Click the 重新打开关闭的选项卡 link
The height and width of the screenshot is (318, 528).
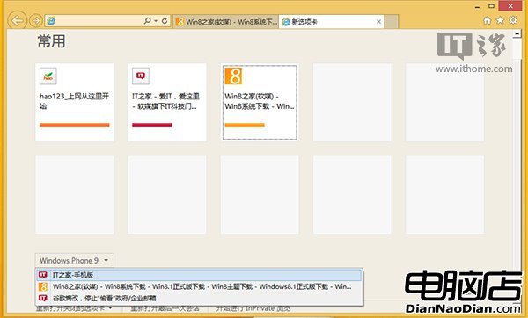[x=70, y=308]
